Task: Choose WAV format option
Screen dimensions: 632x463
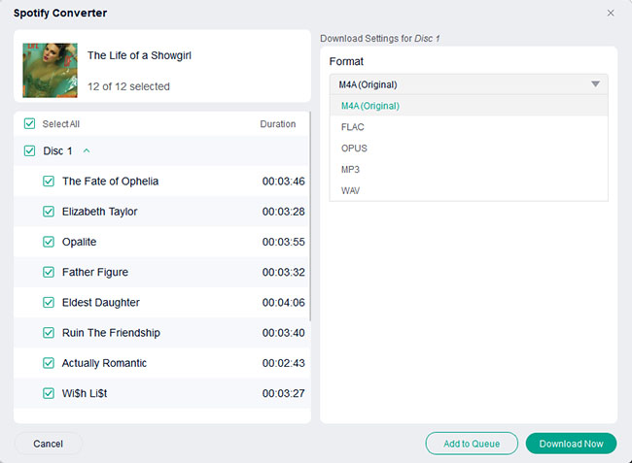Action: (x=469, y=190)
